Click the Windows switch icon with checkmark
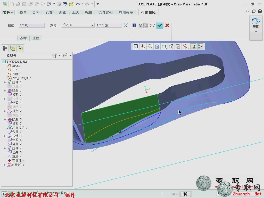The width and height of the screenshot is (264, 198). [65, 4]
